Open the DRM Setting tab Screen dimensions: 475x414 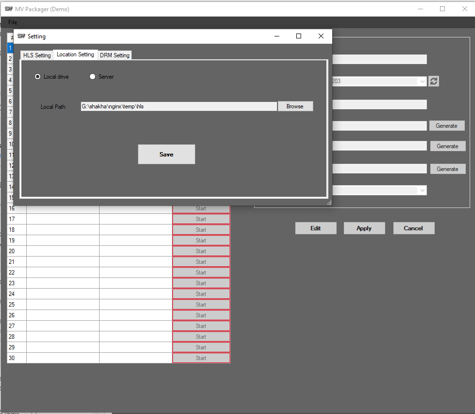coord(115,55)
